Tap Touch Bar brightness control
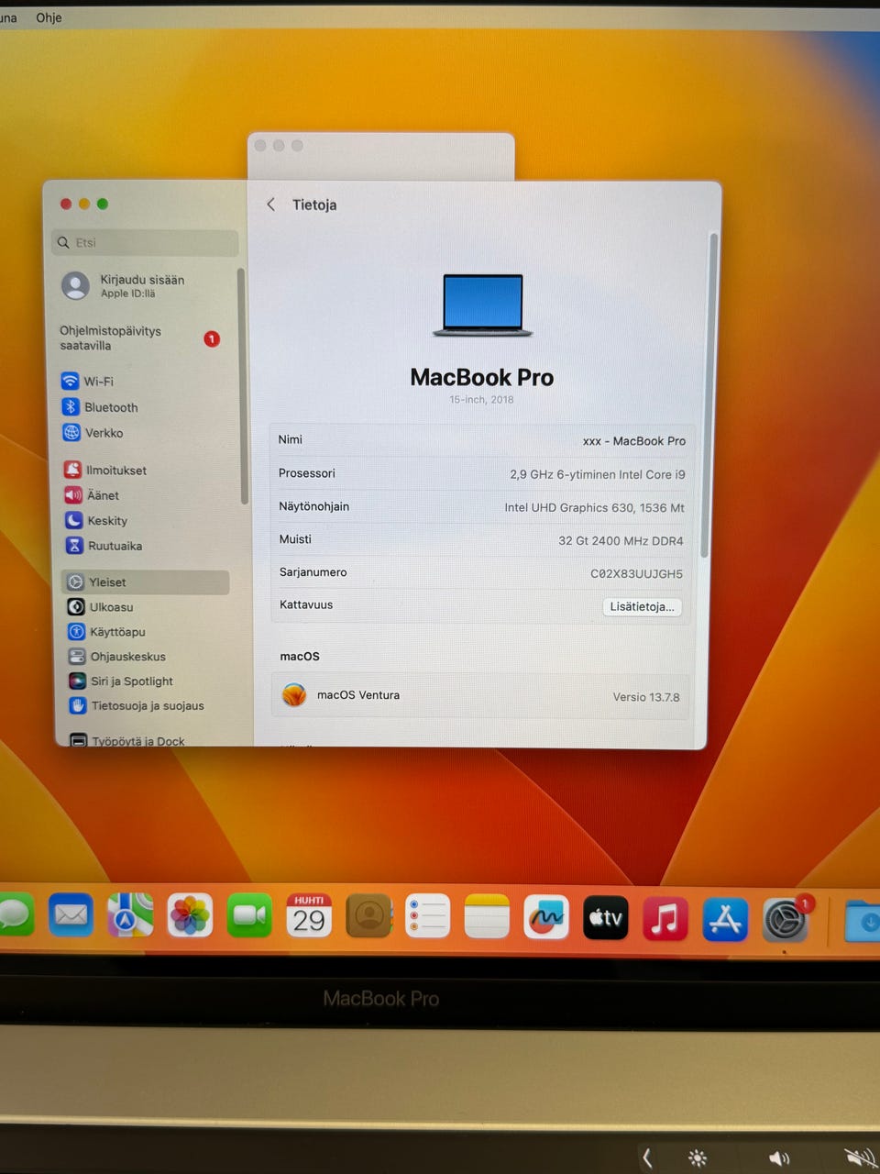The image size is (880, 1174). click(698, 1158)
